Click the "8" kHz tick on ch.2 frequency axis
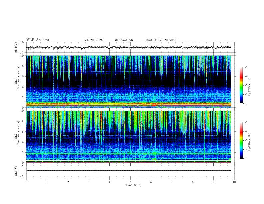This screenshot has width=264, height=204. point(23,121)
